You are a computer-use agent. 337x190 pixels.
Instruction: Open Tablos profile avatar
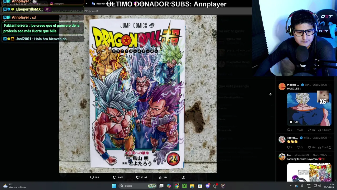tap(282, 139)
